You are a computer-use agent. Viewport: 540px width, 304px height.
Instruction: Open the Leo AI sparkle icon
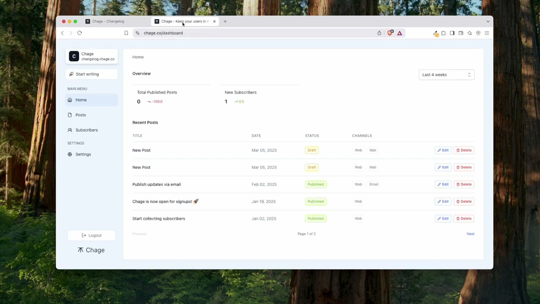pyautogui.click(x=470, y=33)
